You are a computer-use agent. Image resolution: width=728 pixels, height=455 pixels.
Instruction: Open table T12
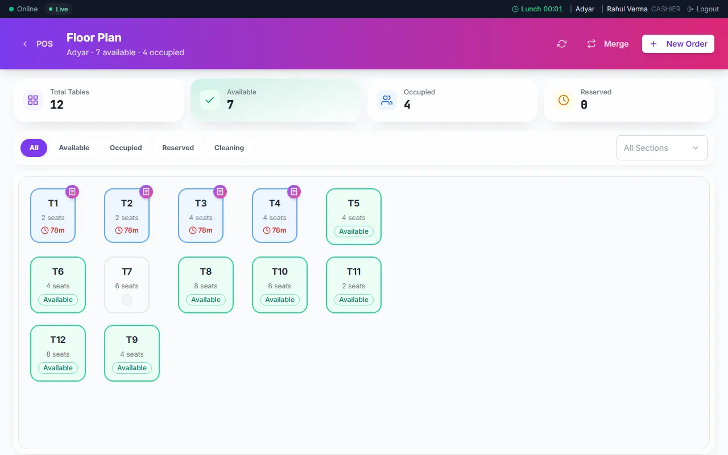[58, 353]
